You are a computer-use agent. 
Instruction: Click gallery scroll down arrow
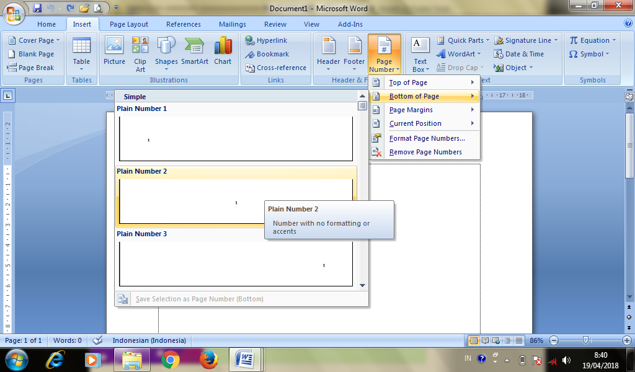[x=362, y=285]
